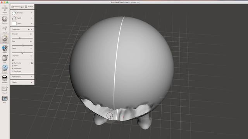Open the Shaders panel
The height and width of the screenshot is (139, 248).
(x=5, y=79)
